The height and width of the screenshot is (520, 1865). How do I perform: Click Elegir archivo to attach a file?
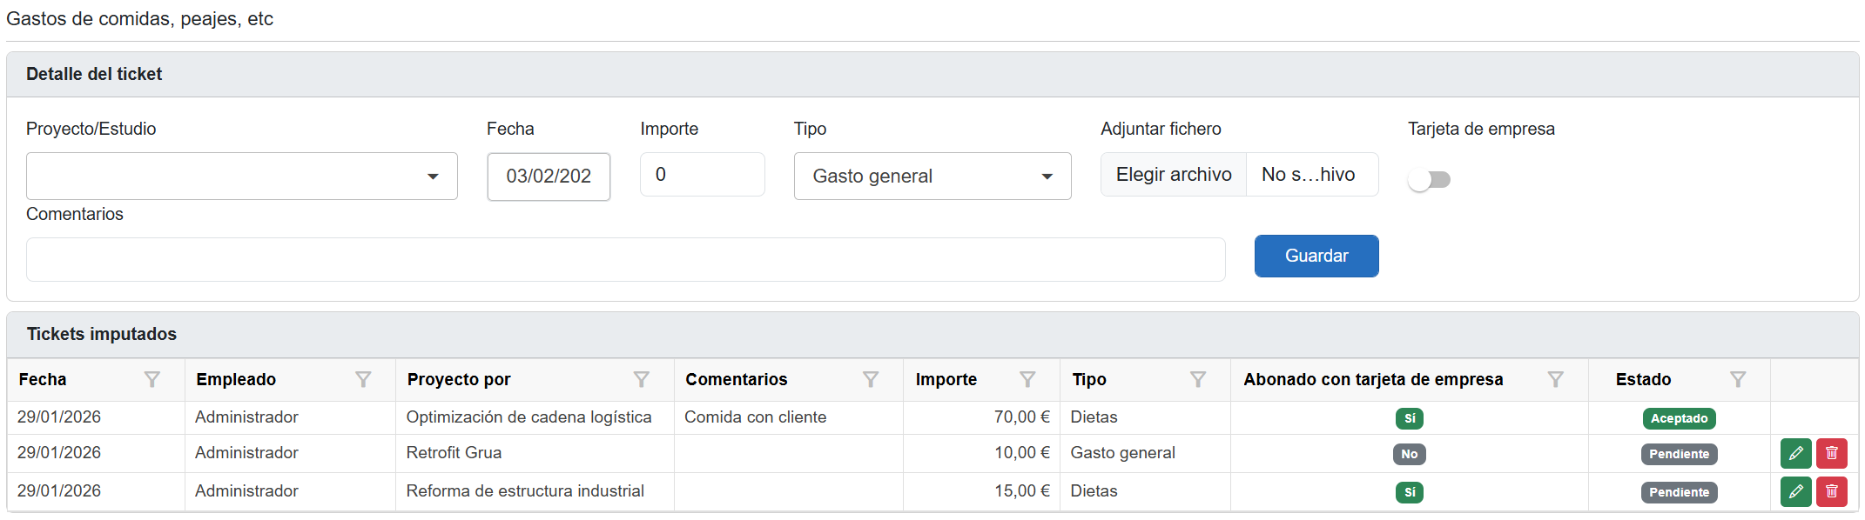click(x=1174, y=175)
